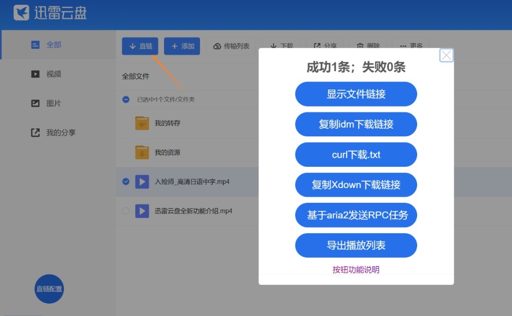Open the 传输列表 transfer list
This screenshot has height=316, width=512.
pyautogui.click(x=231, y=46)
